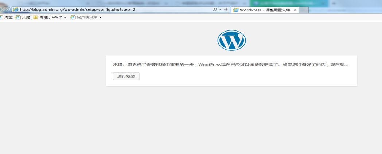The height and width of the screenshot is (154, 382).
Task: Open the address bar search dropdown arrow
Action: tap(220, 9)
